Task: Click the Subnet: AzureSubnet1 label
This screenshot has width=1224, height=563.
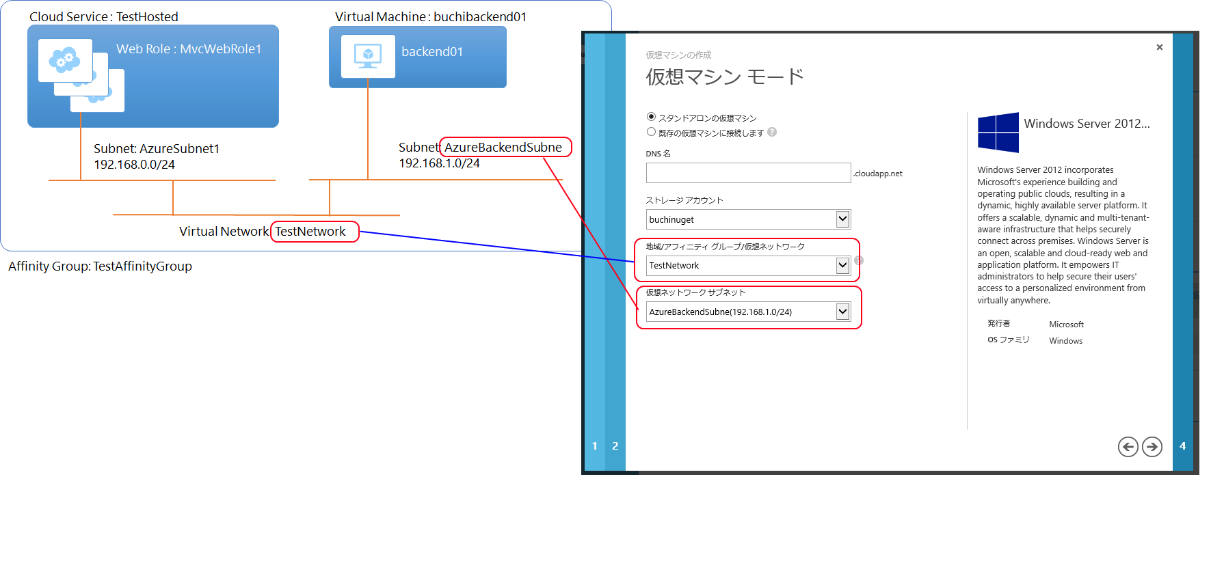Action: click(157, 149)
